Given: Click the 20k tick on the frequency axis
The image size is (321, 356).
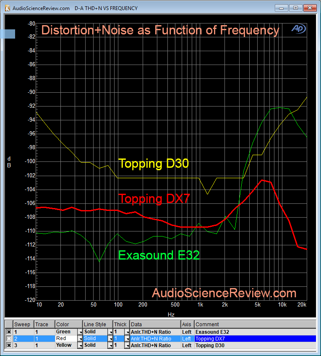Looking at the screenshot, I should tap(302, 304).
